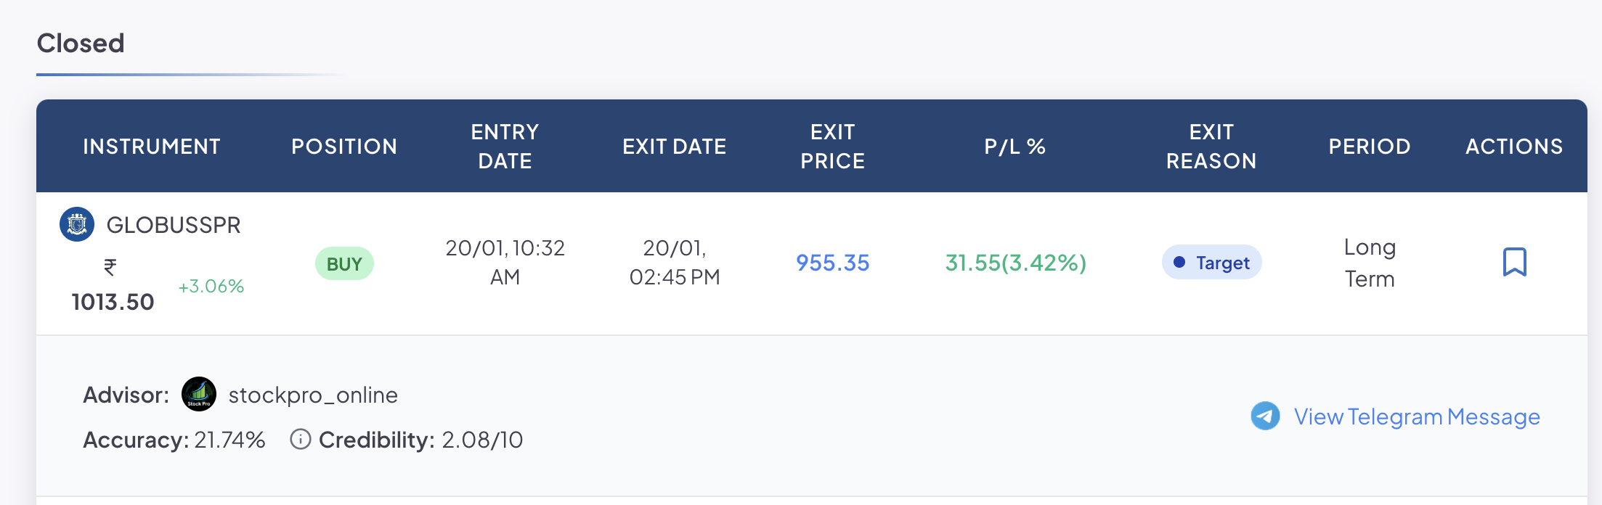The width and height of the screenshot is (1602, 505).
Task: Open the stockpro_online advisor avatar
Action: click(x=198, y=394)
